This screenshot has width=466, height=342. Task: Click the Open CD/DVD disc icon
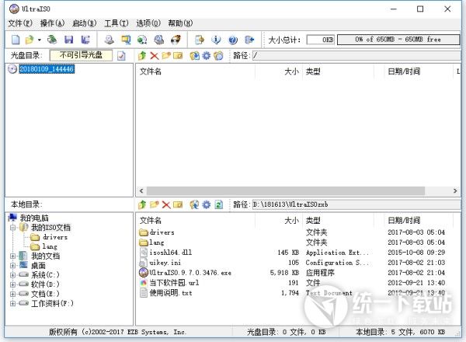pos(52,40)
